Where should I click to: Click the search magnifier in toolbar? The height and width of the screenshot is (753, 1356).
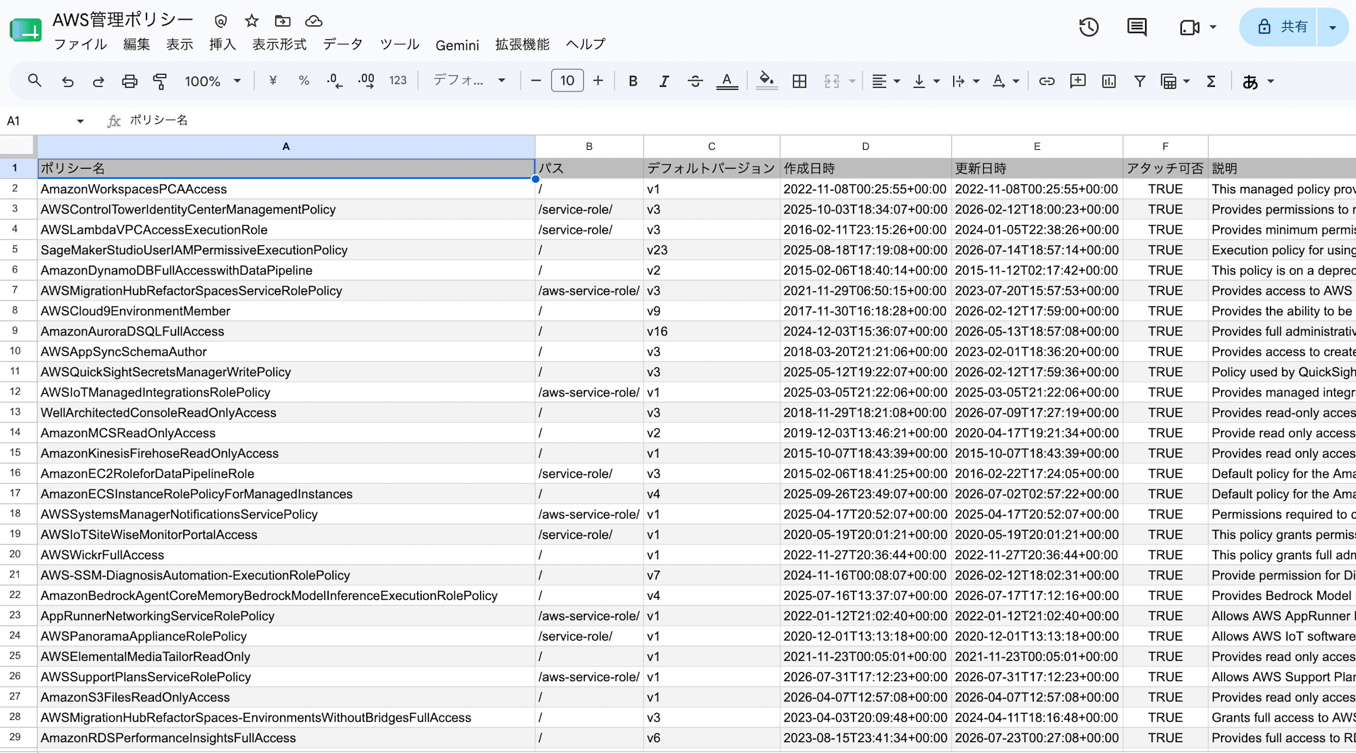click(35, 81)
